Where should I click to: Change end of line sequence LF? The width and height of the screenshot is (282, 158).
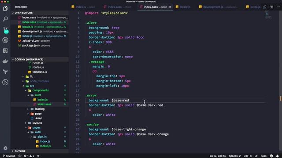click(256, 156)
